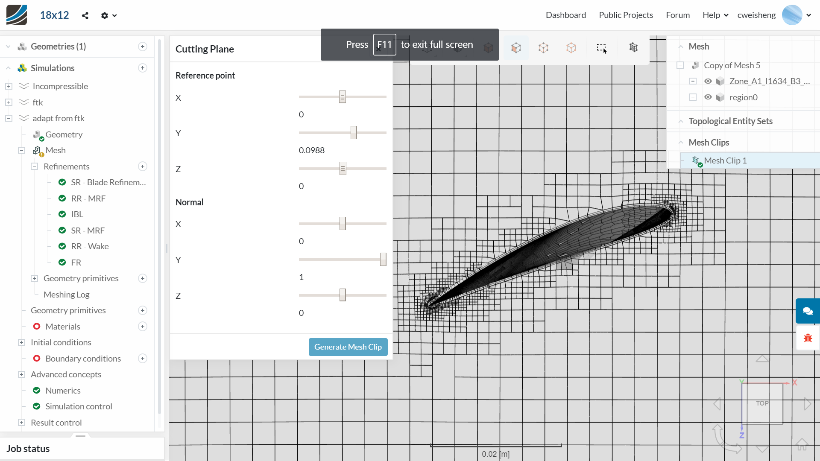This screenshot has width=820, height=461.
Task: Go to Public Projects
Action: coord(626,15)
